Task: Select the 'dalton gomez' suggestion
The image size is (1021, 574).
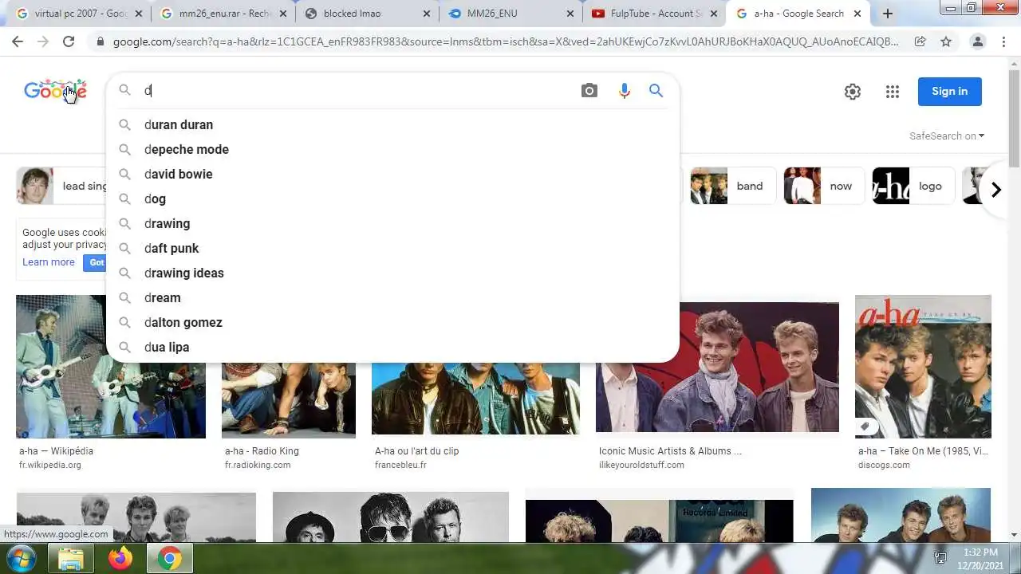Action: [392, 322]
